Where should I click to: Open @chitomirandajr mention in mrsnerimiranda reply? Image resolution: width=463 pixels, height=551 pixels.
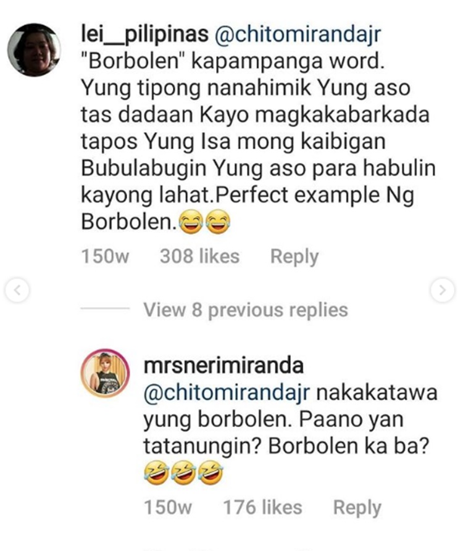coord(227,392)
